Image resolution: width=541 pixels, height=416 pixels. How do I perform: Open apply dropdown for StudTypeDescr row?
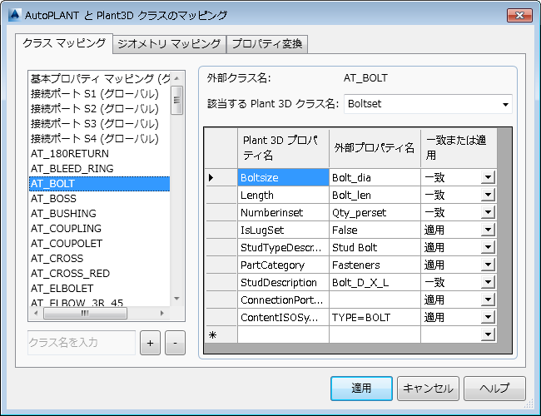(488, 247)
